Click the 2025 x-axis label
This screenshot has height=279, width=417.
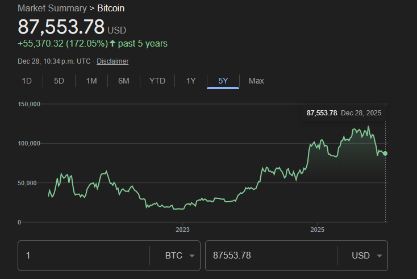tap(317, 230)
